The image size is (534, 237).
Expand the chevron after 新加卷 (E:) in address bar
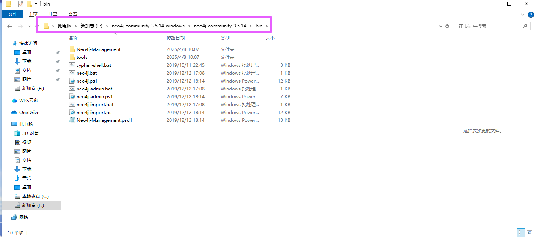pos(107,26)
